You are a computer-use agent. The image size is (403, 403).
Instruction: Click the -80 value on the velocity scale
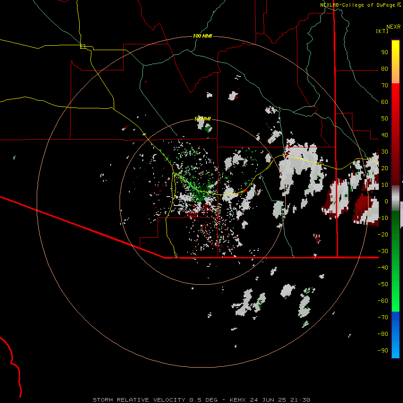pos(383,334)
